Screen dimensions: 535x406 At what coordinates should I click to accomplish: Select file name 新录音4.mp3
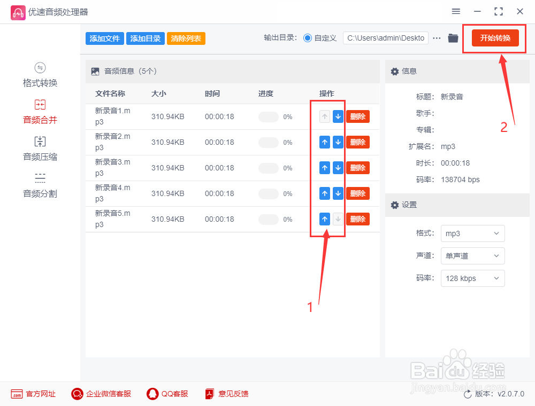click(x=112, y=193)
